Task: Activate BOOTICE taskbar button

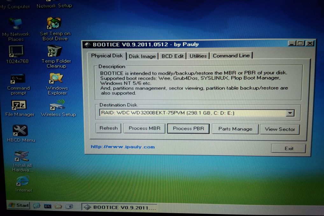Action: coord(119,207)
